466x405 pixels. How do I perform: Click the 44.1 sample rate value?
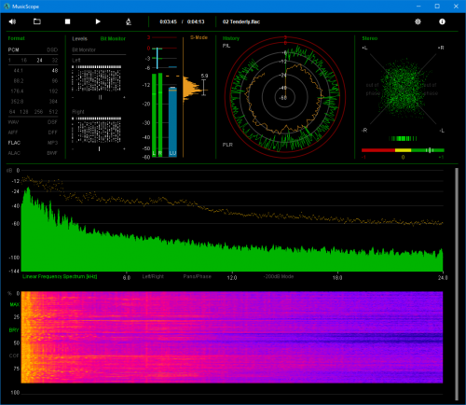coord(19,71)
